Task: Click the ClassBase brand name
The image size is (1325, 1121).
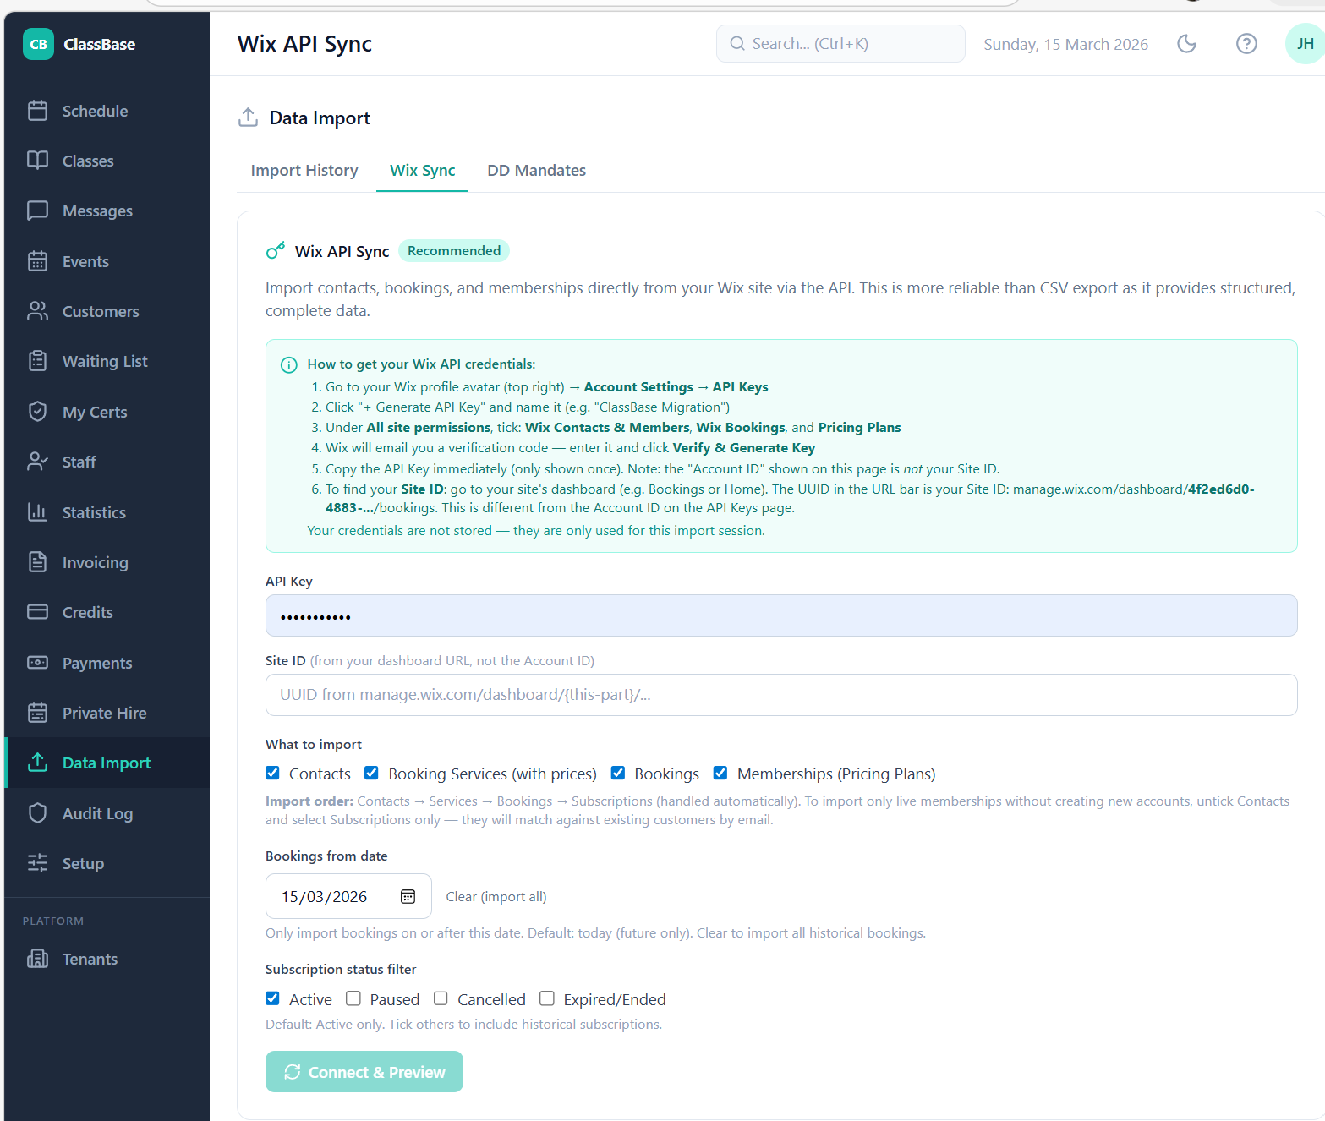Action: pyautogui.click(x=99, y=44)
